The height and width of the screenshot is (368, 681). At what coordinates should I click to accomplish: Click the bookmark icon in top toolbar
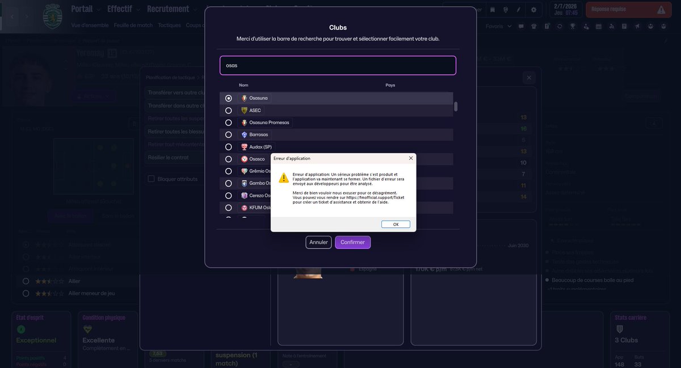coord(491,10)
